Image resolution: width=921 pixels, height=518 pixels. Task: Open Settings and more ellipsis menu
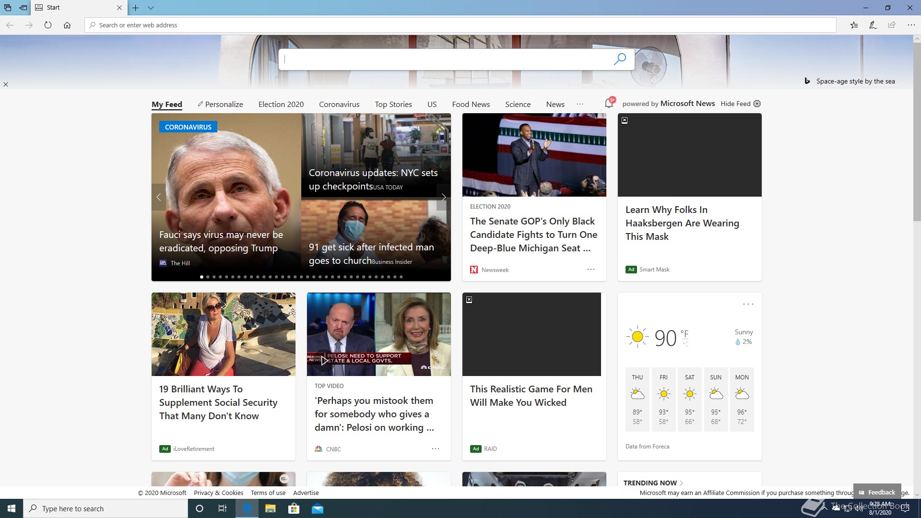tap(911, 25)
